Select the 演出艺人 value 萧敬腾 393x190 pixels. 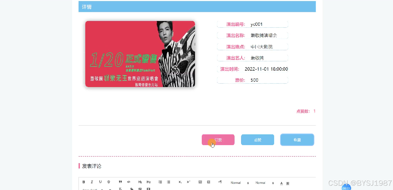tap(257, 58)
